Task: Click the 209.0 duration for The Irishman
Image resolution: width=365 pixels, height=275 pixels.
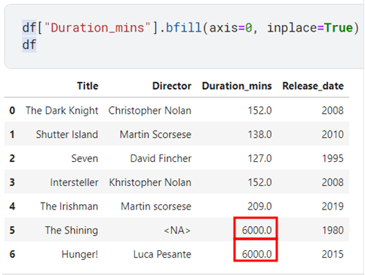Action: click(259, 206)
